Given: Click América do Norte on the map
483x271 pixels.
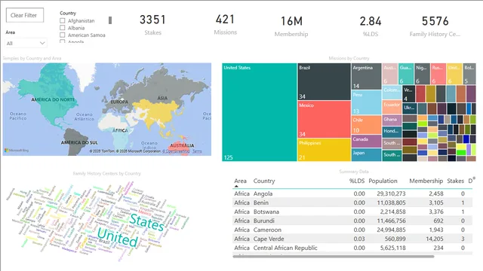Looking at the screenshot, I should click(53, 99).
